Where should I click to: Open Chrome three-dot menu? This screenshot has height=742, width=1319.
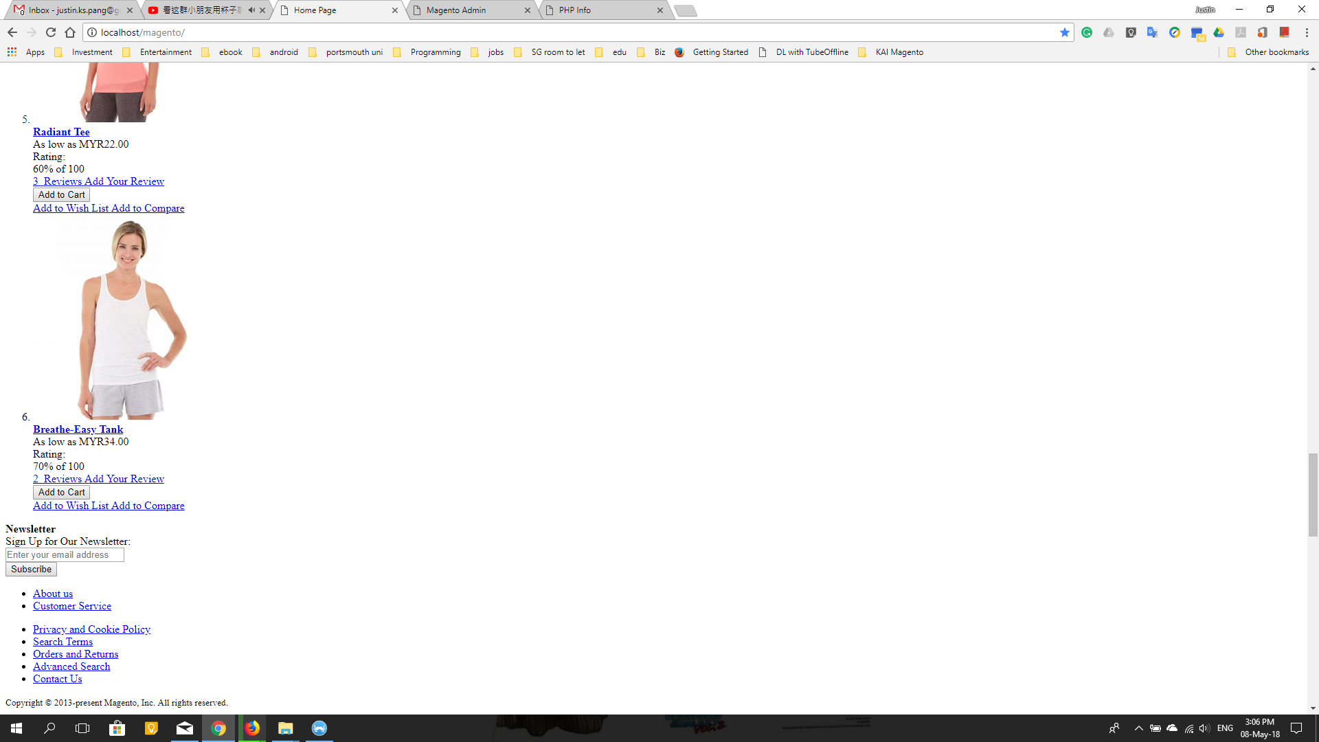click(1307, 32)
